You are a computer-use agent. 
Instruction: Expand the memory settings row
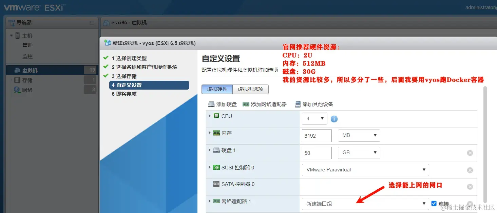click(x=210, y=133)
